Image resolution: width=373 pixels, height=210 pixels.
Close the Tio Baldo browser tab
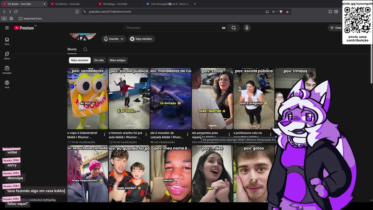point(44,4)
